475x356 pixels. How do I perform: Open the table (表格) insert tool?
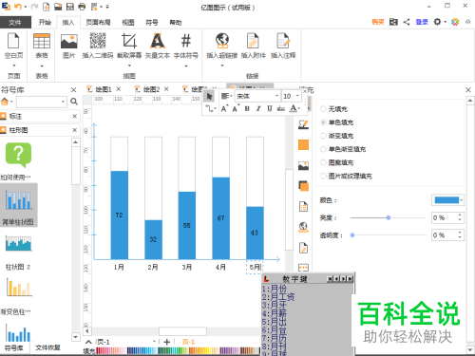[42, 47]
